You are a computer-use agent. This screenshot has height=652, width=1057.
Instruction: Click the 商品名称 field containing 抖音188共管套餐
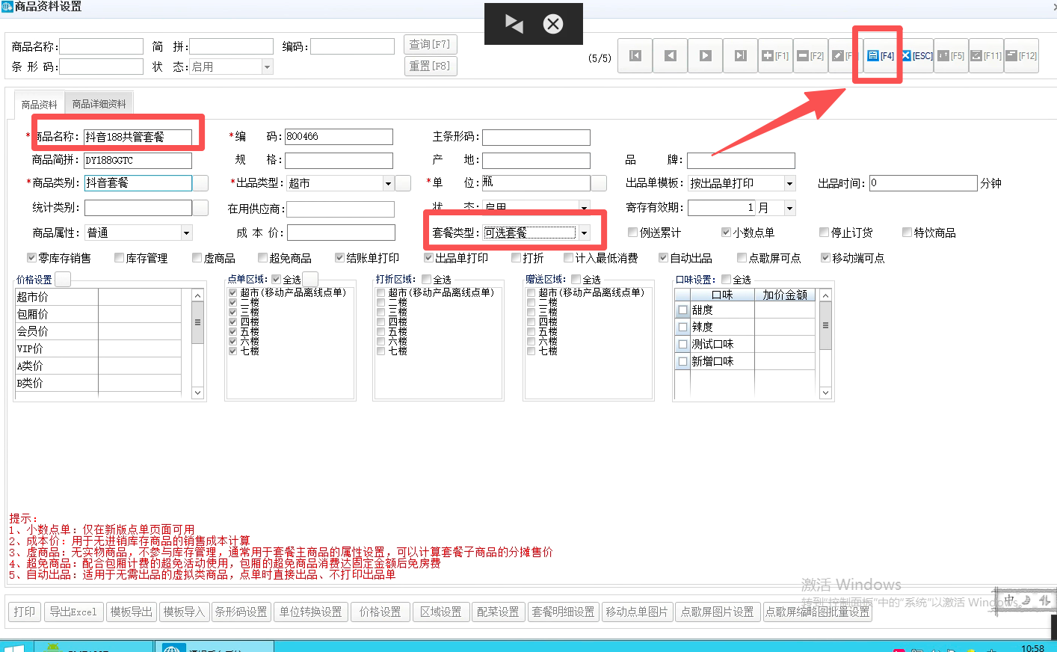(138, 137)
